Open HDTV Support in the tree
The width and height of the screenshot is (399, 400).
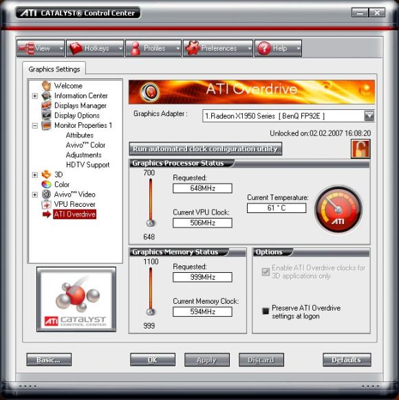87,164
